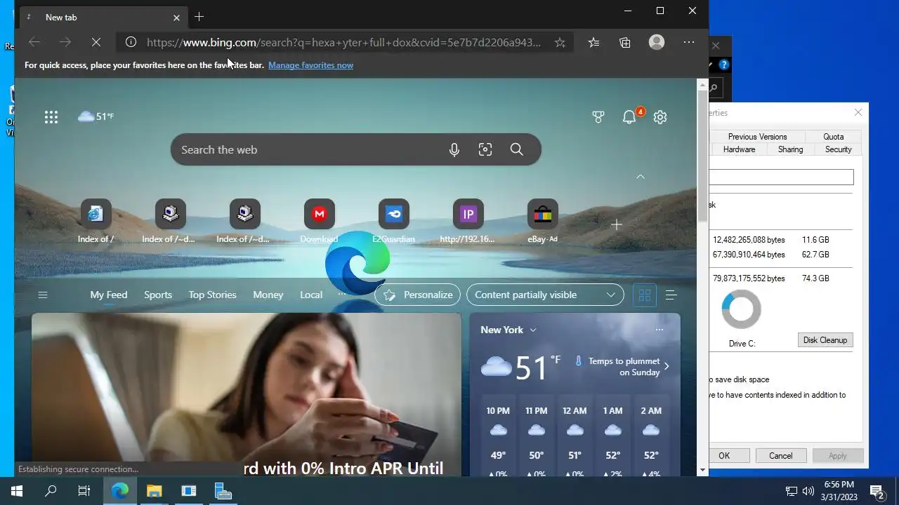Click Cancel in Properties dialog
The height and width of the screenshot is (505, 899).
780,456
